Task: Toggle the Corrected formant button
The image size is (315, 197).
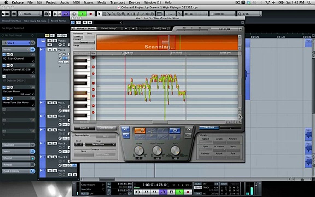Action: click(84, 42)
